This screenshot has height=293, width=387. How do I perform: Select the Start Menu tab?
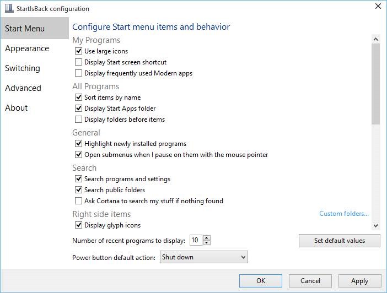pos(35,28)
